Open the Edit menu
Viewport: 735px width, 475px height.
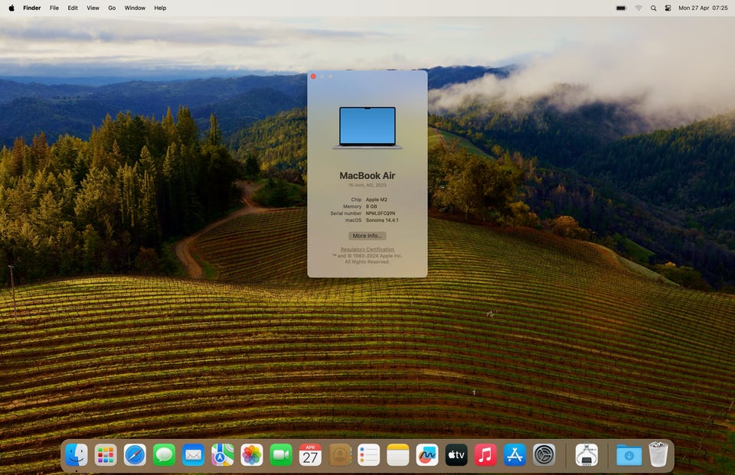(x=73, y=8)
